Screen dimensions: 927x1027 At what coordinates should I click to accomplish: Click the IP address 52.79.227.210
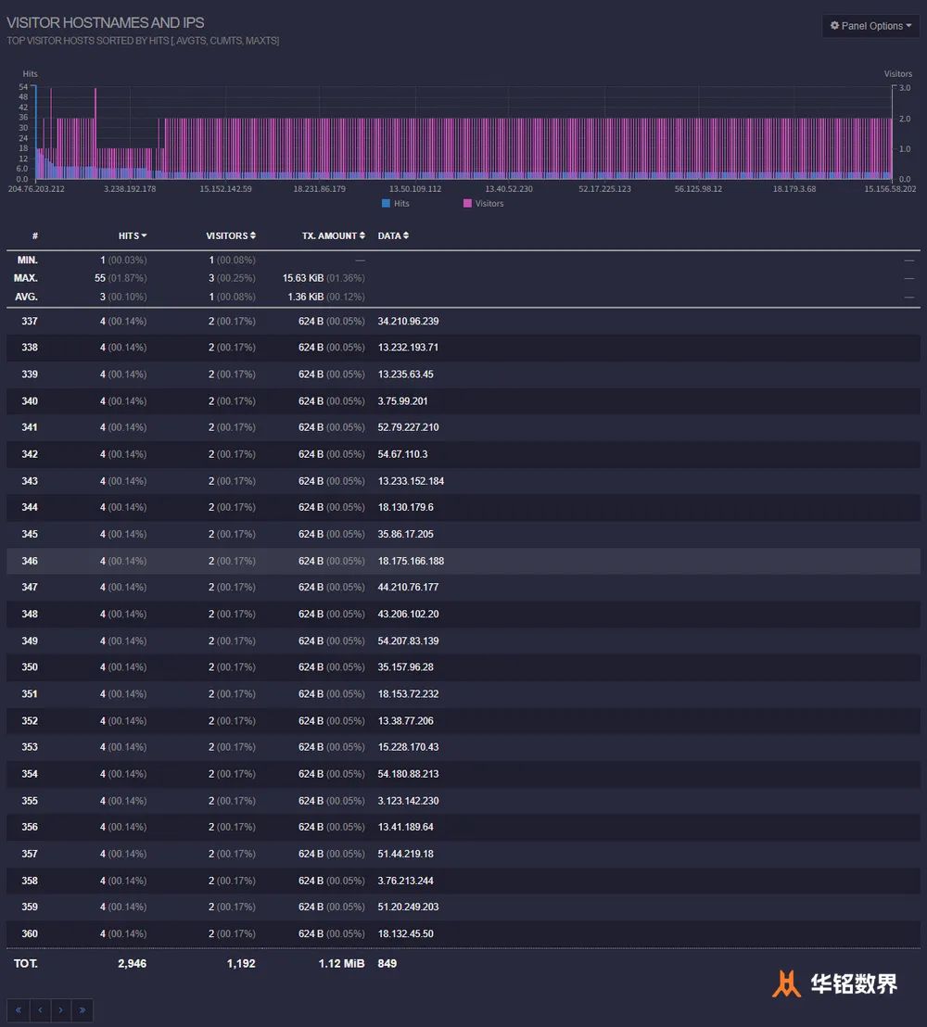pyautogui.click(x=408, y=427)
